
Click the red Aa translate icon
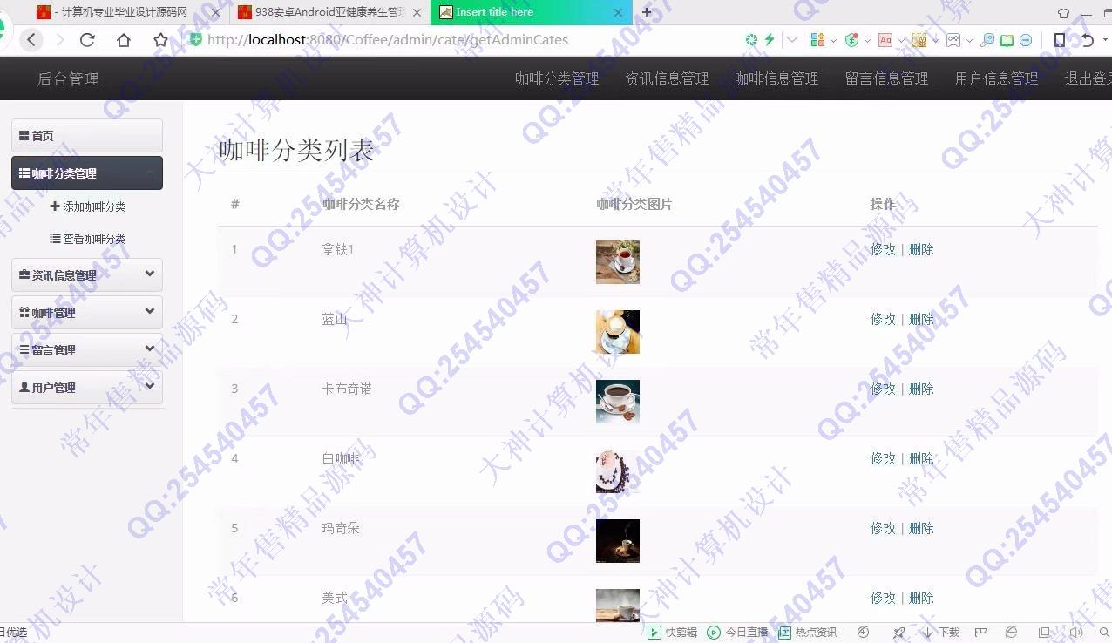point(885,40)
